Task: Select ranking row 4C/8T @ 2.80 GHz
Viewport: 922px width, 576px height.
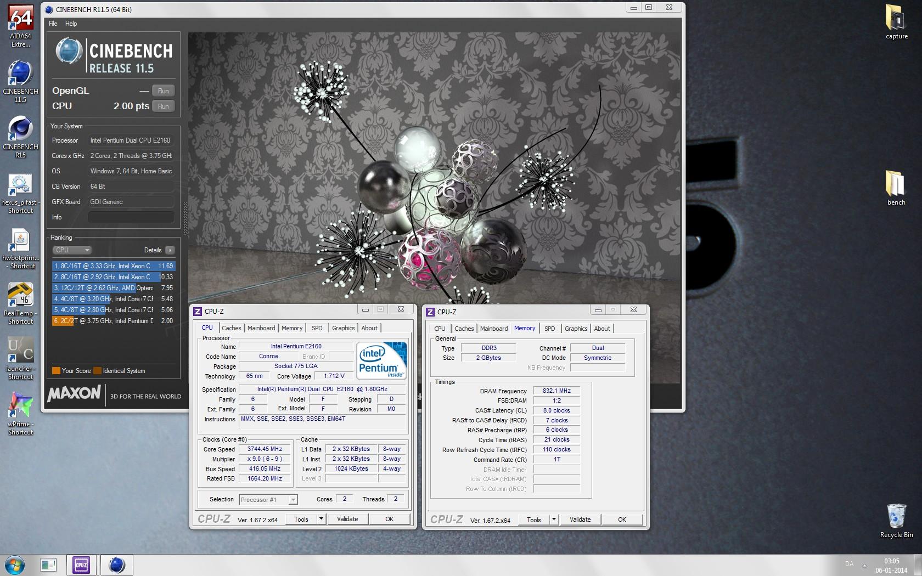Action: coord(114,310)
